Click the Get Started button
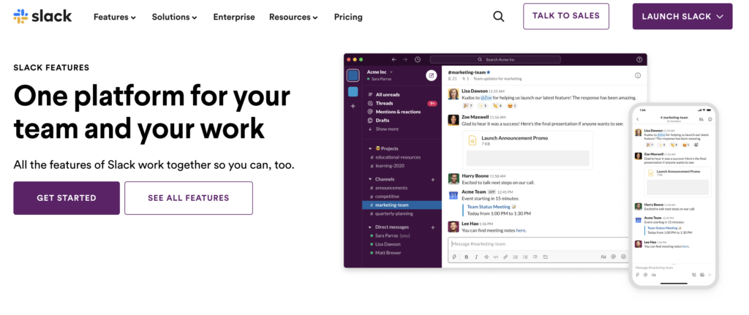Image resolution: width=749 pixels, height=315 pixels. point(67,198)
